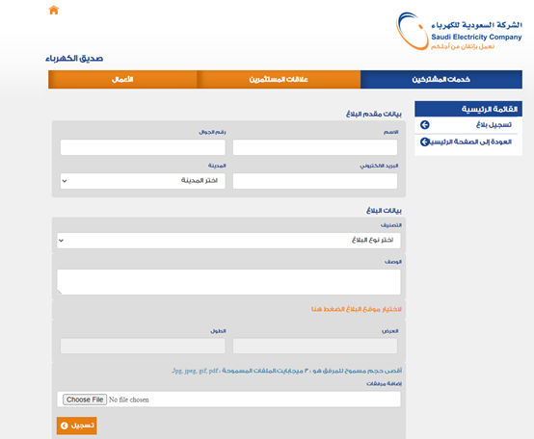Click the بيانات مقدم البلاغ section heading
Screen dimensions: 534x439
tap(374, 114)
